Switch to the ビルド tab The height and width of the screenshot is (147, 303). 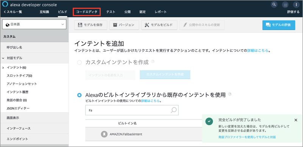pos(62,12)
